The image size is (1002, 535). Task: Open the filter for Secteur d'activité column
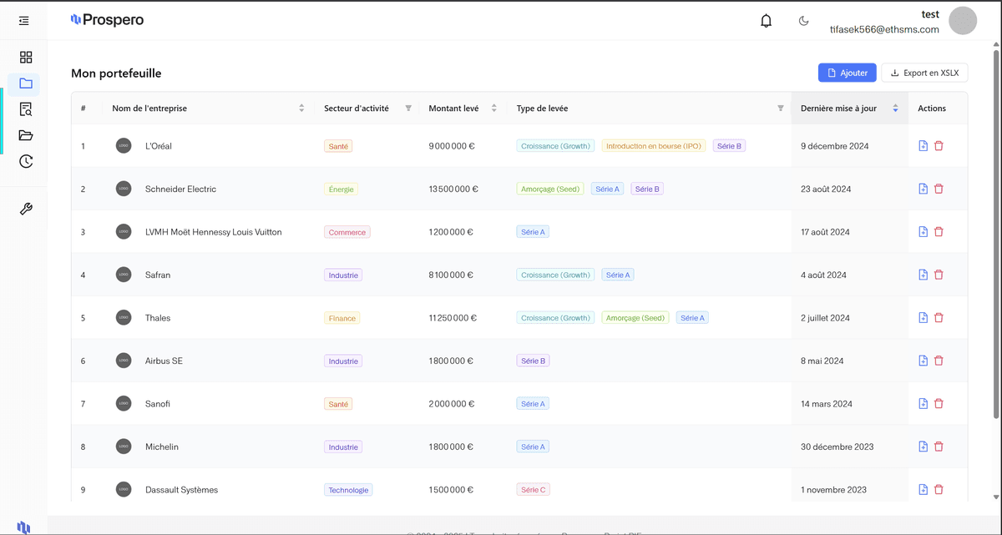tap(408, 109)
